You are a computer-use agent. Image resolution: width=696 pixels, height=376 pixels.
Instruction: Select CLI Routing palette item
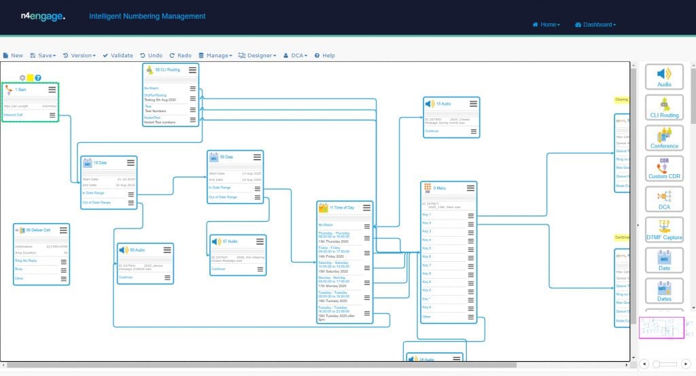point(664,107)
